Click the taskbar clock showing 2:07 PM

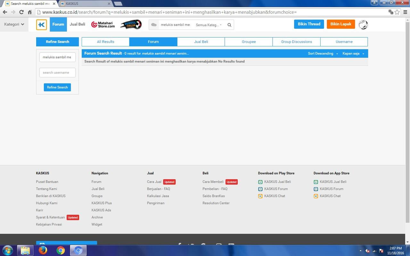[396, 251]
